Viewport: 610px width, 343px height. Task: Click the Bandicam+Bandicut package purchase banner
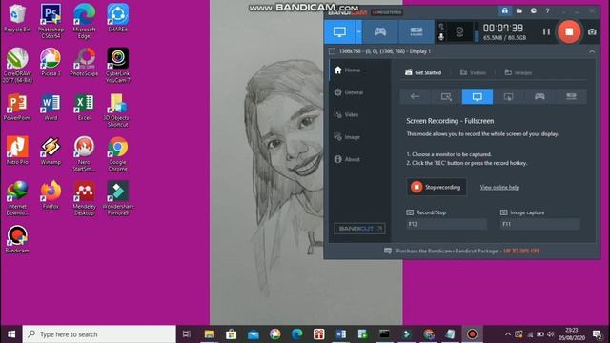pos(462,252)
